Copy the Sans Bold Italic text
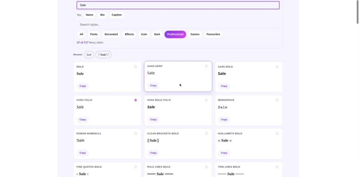 154,120
